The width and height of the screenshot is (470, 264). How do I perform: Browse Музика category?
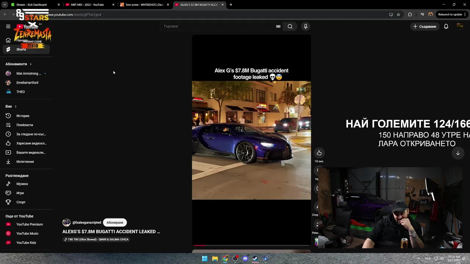pos(26,184)
